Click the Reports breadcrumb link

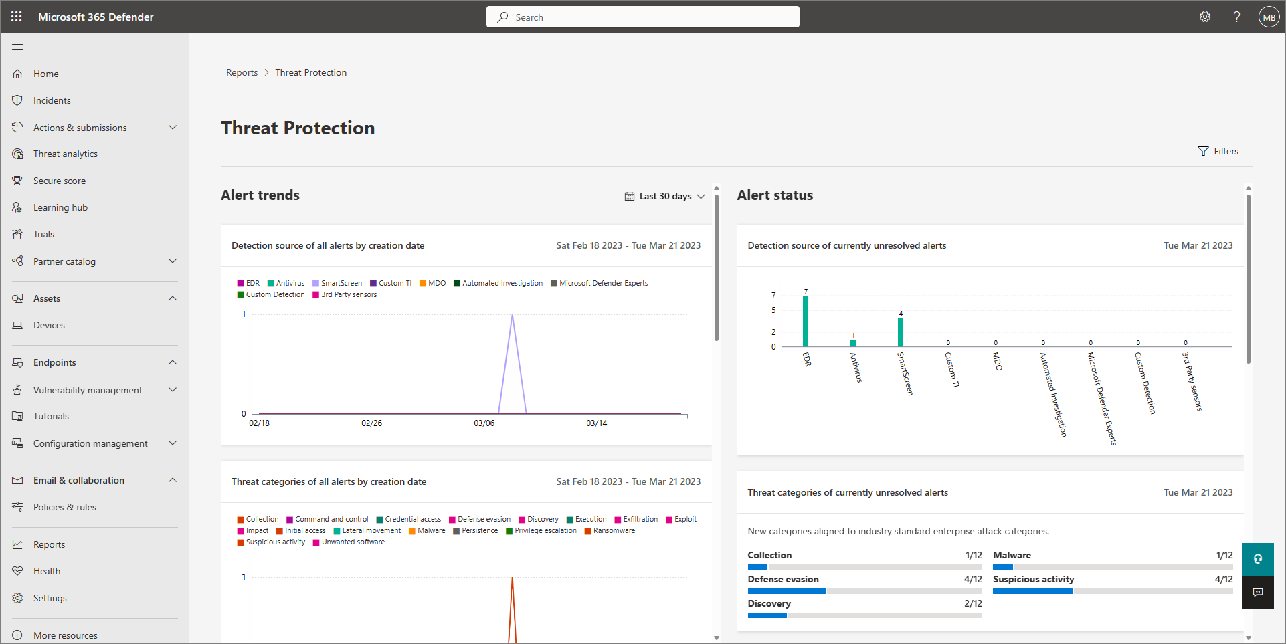click(x=242, y=72)
